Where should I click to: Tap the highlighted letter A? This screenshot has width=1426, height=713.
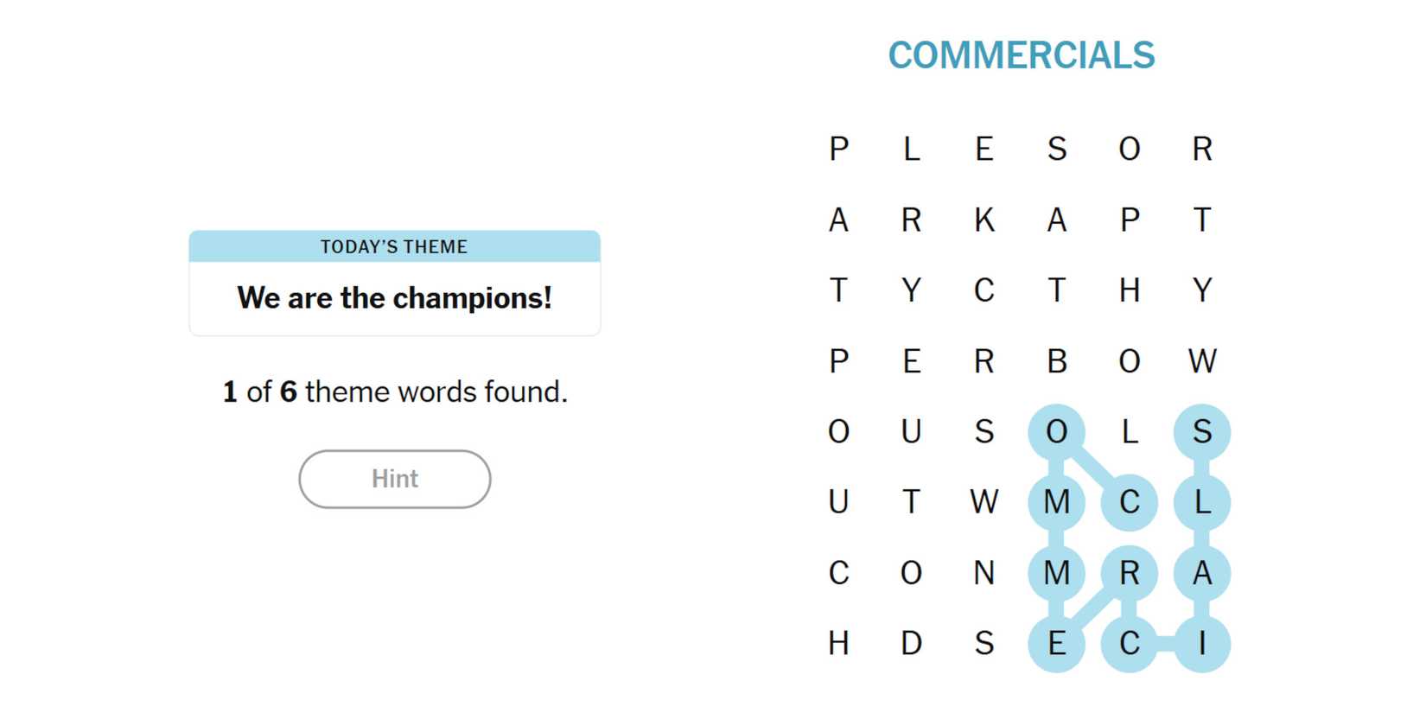click(x=1201, y=573)
